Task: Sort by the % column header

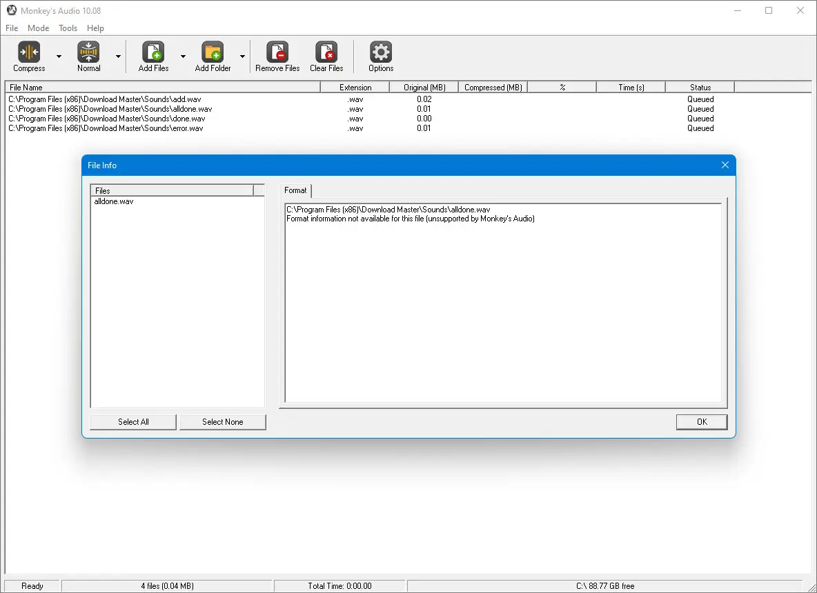Action: 562,88
